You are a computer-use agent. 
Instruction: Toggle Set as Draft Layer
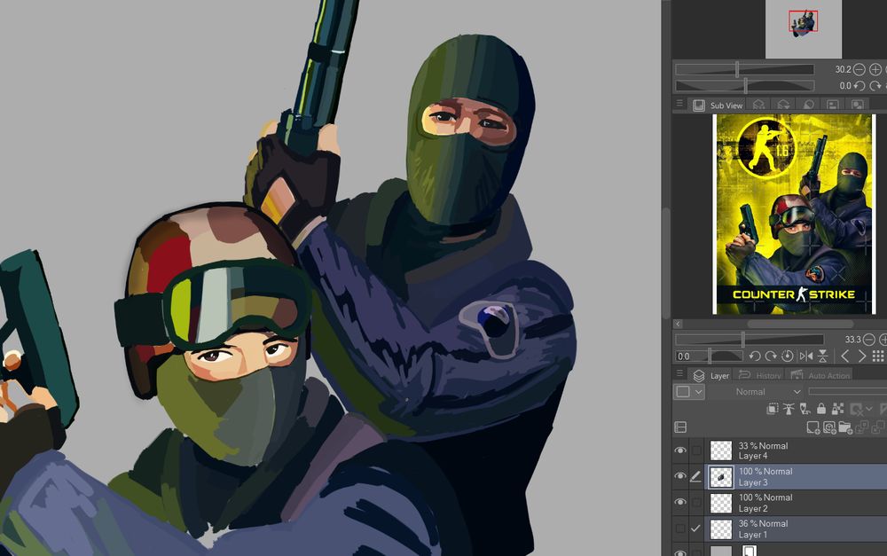[805, 409]
